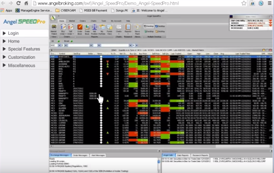Click the Buy Order icon
The height and width of the screenshot is (173, 274).
click(x=63, y=29)
